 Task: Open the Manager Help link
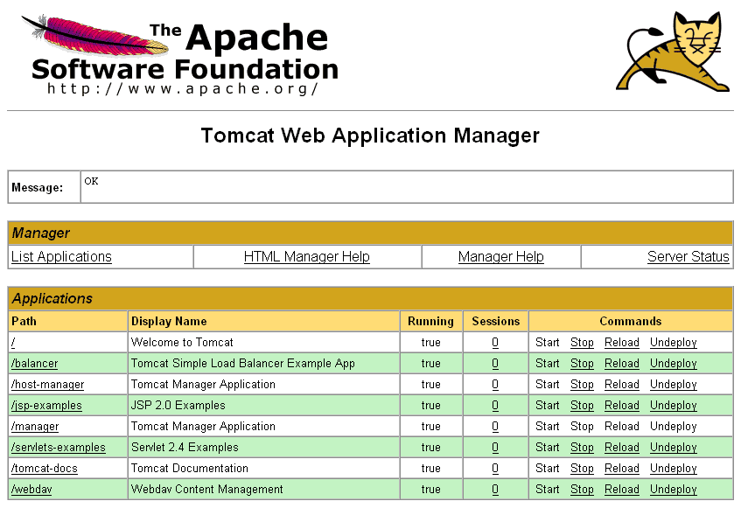(501, 256)
